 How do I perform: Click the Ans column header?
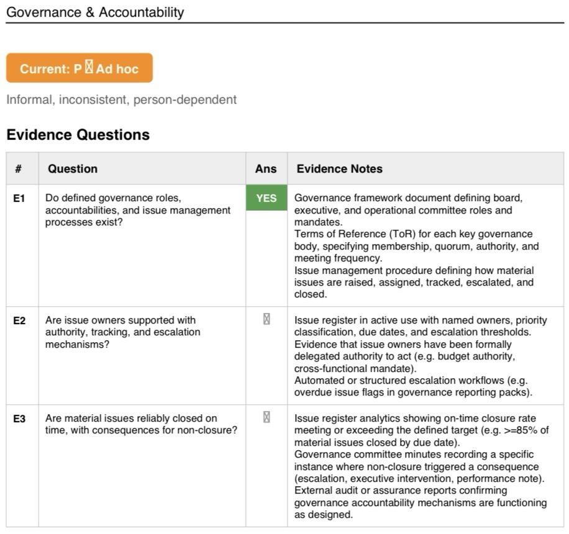click(266, 169)
